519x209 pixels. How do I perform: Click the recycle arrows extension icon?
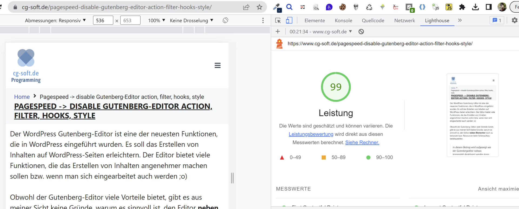pos(369,7)
